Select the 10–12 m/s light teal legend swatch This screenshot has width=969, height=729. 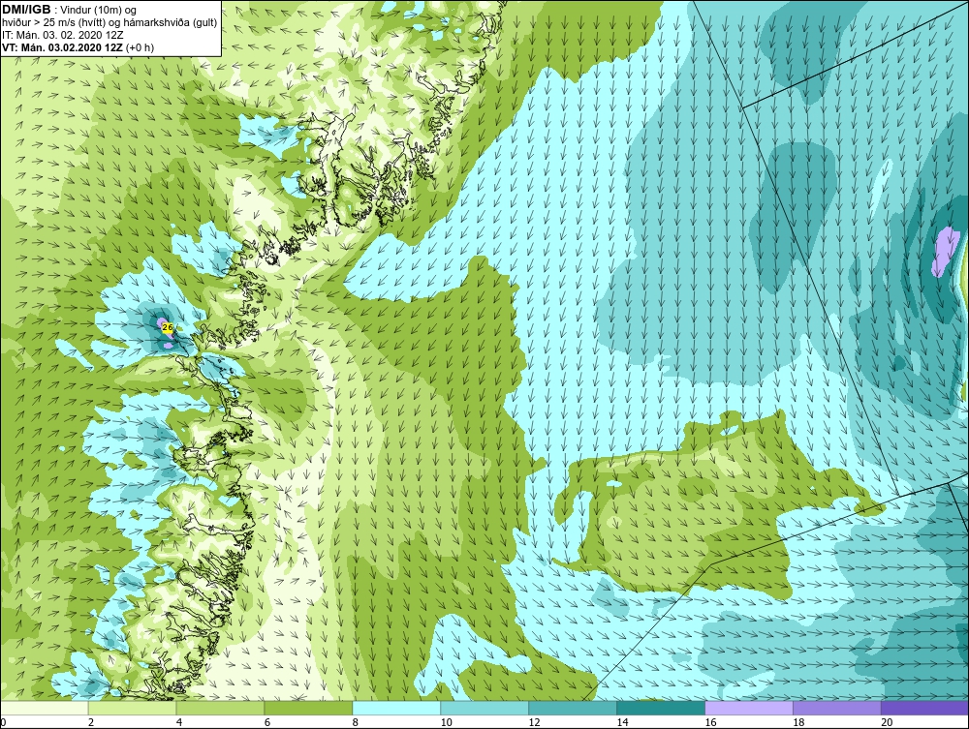pos(484,708)
